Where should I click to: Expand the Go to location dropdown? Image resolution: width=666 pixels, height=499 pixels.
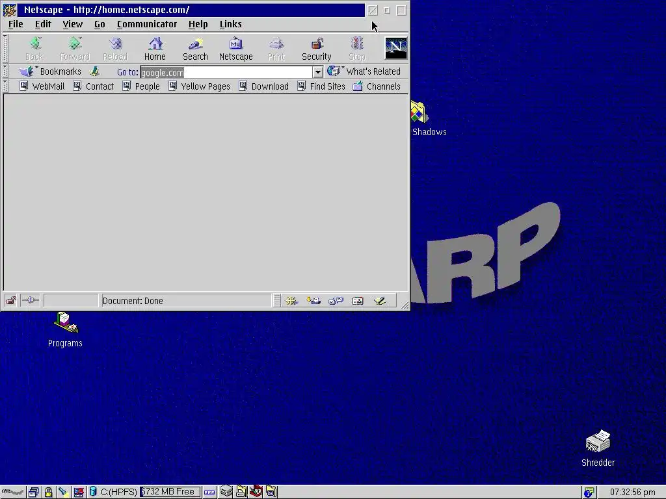tap(317, 72)
